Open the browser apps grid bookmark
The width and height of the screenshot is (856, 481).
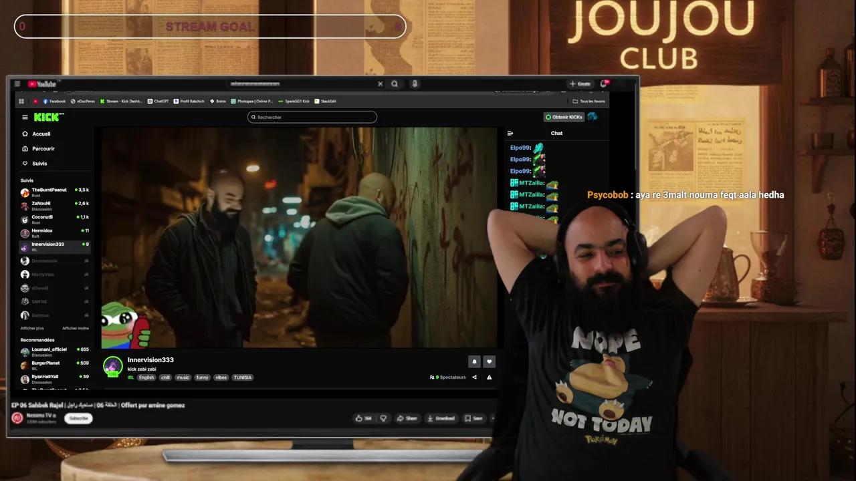point(21,102)
